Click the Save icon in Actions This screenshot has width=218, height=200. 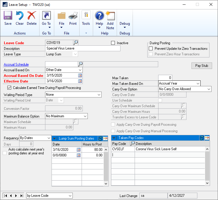(8, 15)
